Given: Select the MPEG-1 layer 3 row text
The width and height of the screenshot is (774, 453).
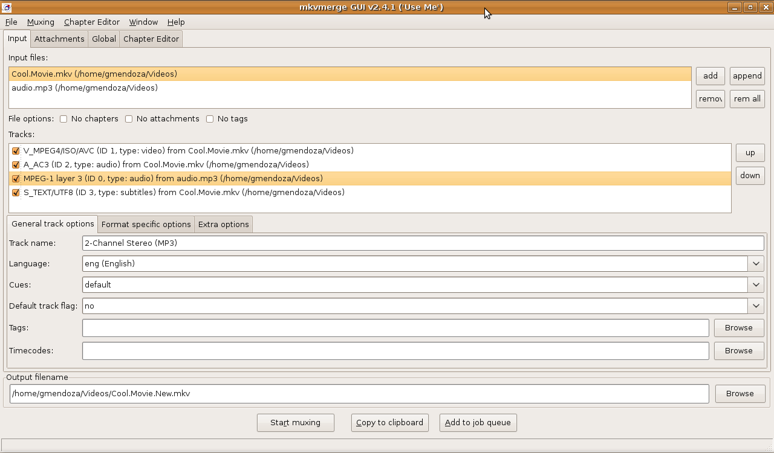Looking at the screenshot, I should click(173, 179).
